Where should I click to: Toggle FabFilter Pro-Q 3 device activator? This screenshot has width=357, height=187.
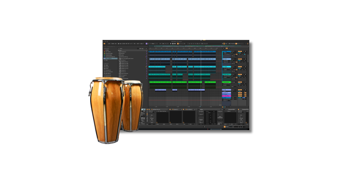tap(149, 109)
